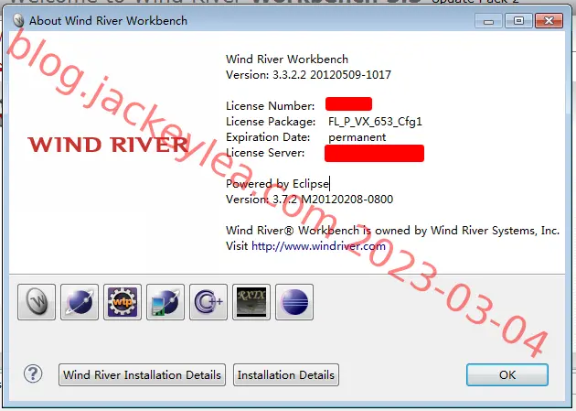576x411 pixels.
Task: Minimize the About dialog window
Action: click(488, 20)
